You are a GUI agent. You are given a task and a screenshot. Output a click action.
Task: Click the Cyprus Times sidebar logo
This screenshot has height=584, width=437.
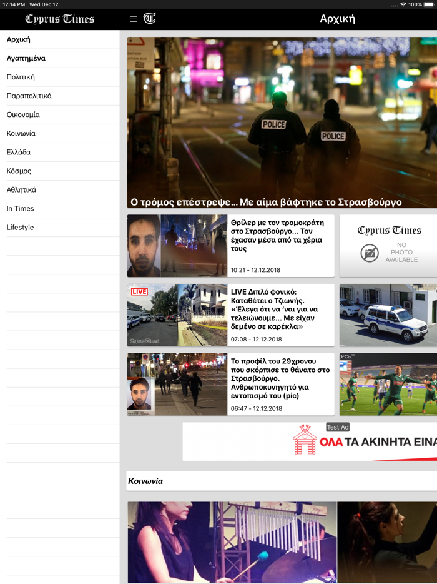click(60, 19)
